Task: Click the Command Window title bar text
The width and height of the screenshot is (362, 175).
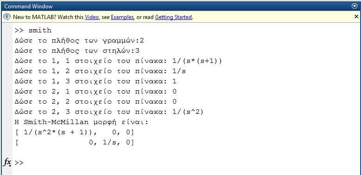Action: coord(28,6)
